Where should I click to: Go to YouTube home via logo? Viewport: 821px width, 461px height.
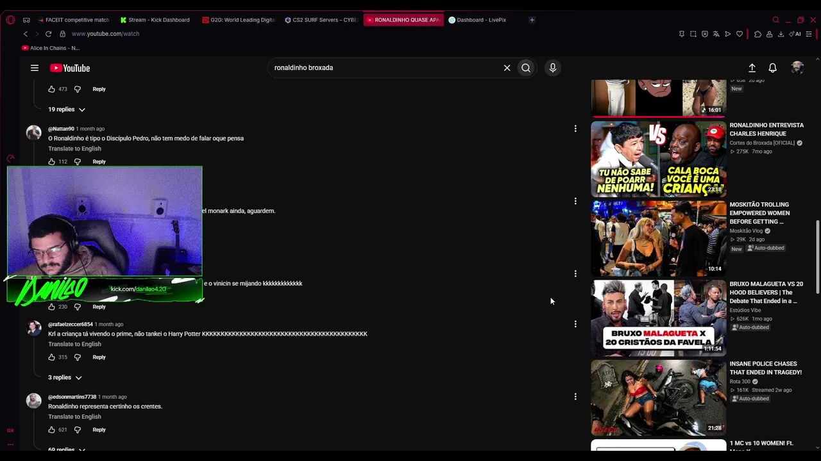point(70,68)
